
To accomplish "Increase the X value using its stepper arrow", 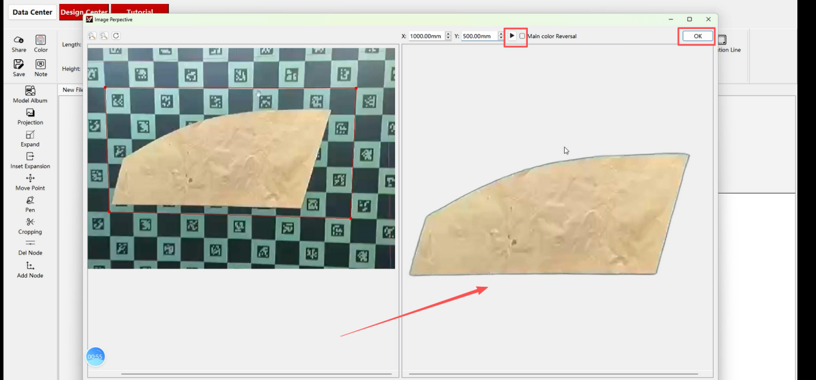I will click(449, 33).
